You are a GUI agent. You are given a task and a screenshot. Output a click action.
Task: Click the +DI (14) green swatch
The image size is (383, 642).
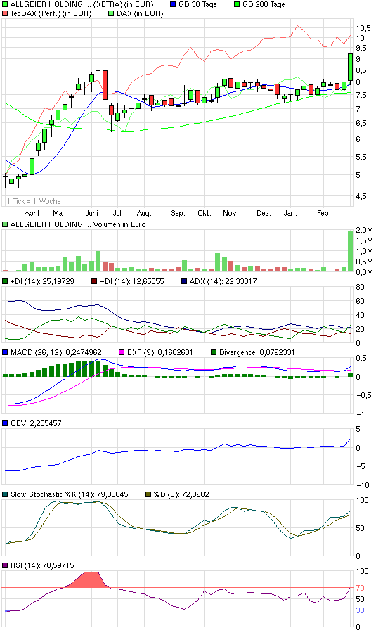pos(5,281)
